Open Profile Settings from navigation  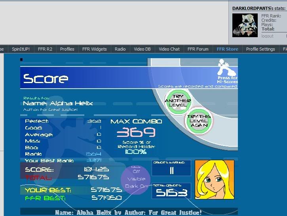260,49
